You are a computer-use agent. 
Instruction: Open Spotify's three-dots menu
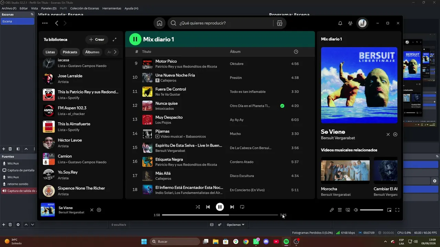[x=45, y=23]
